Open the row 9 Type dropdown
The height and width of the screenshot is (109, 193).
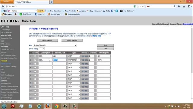point(74,87)
